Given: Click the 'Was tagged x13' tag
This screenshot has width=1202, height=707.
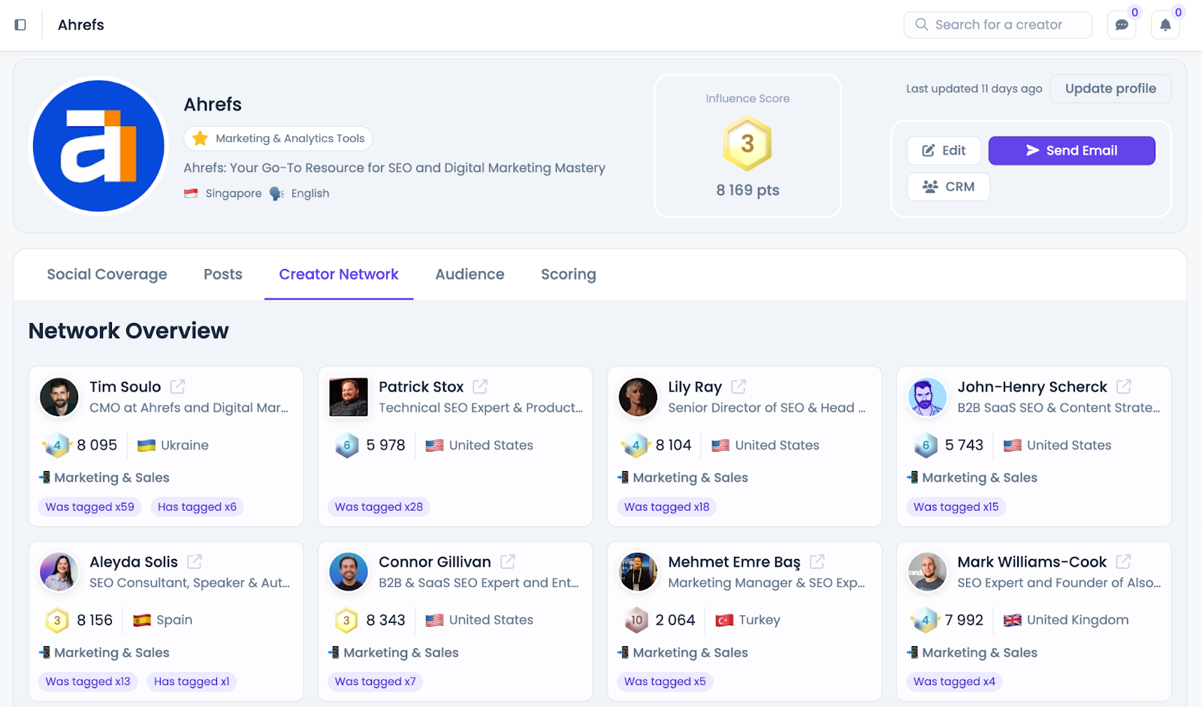Looking at the screenshot, I should click(88, 681).
